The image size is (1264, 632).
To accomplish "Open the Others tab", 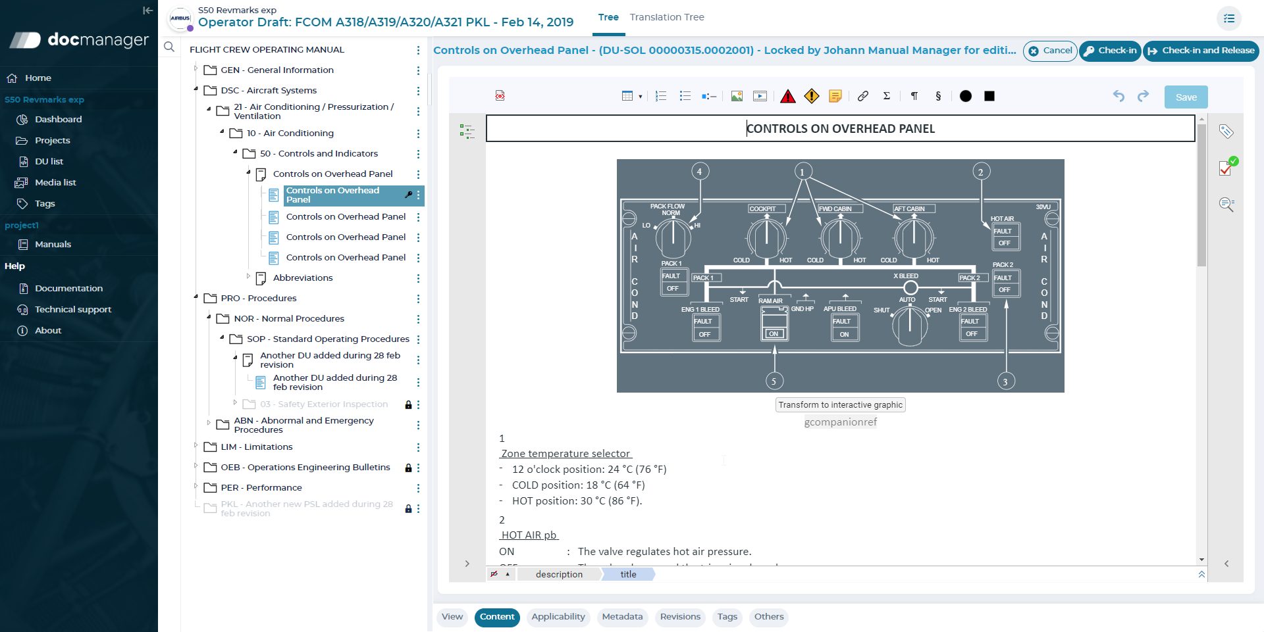I will pyautogui.click(x=769, y=617).
